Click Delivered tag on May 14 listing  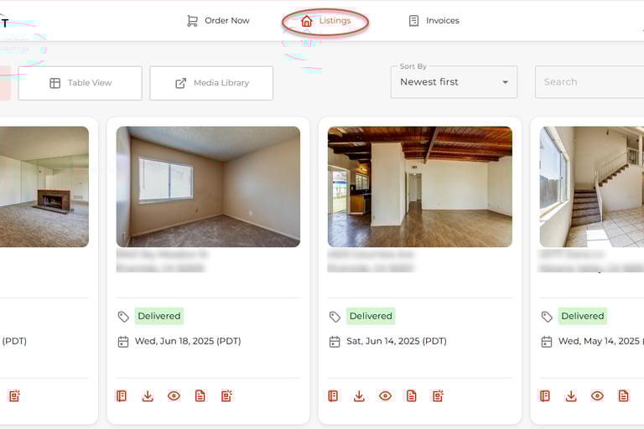click(x=583, y=316)
